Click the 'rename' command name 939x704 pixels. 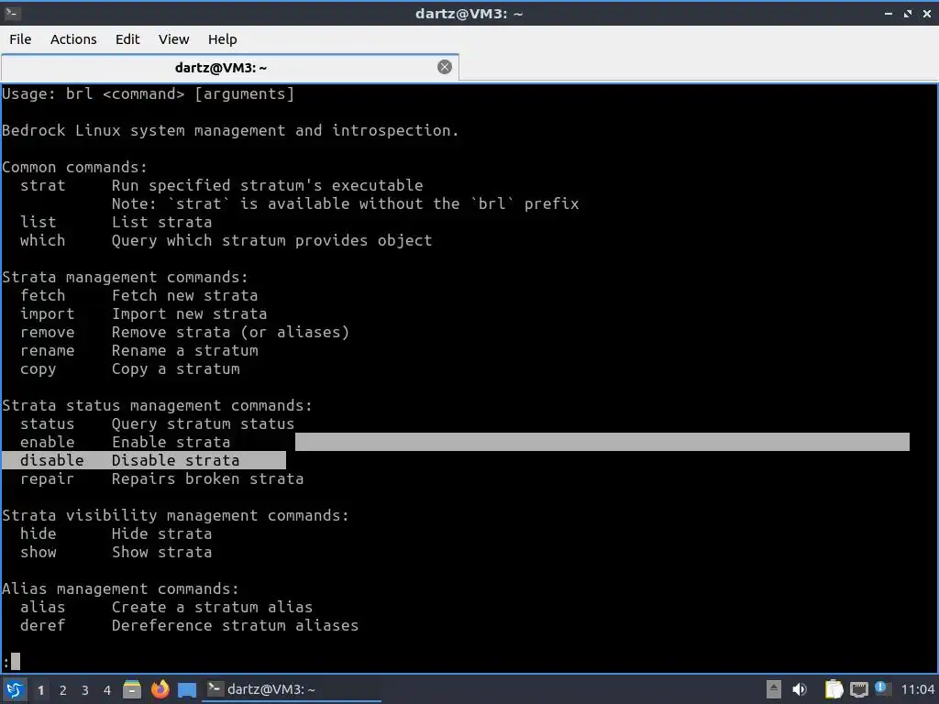point(48,351)
